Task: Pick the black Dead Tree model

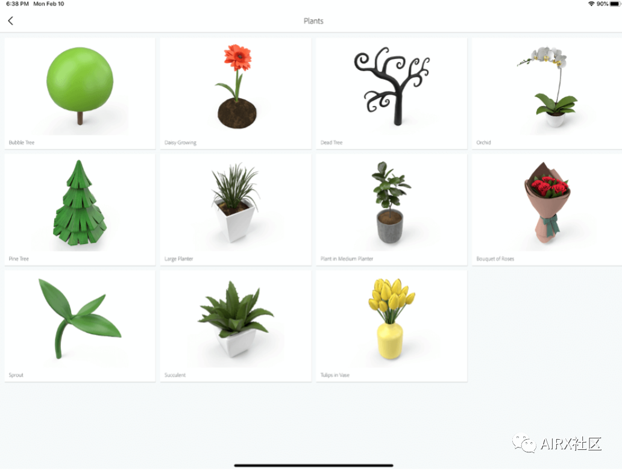Action: point(392,93)
